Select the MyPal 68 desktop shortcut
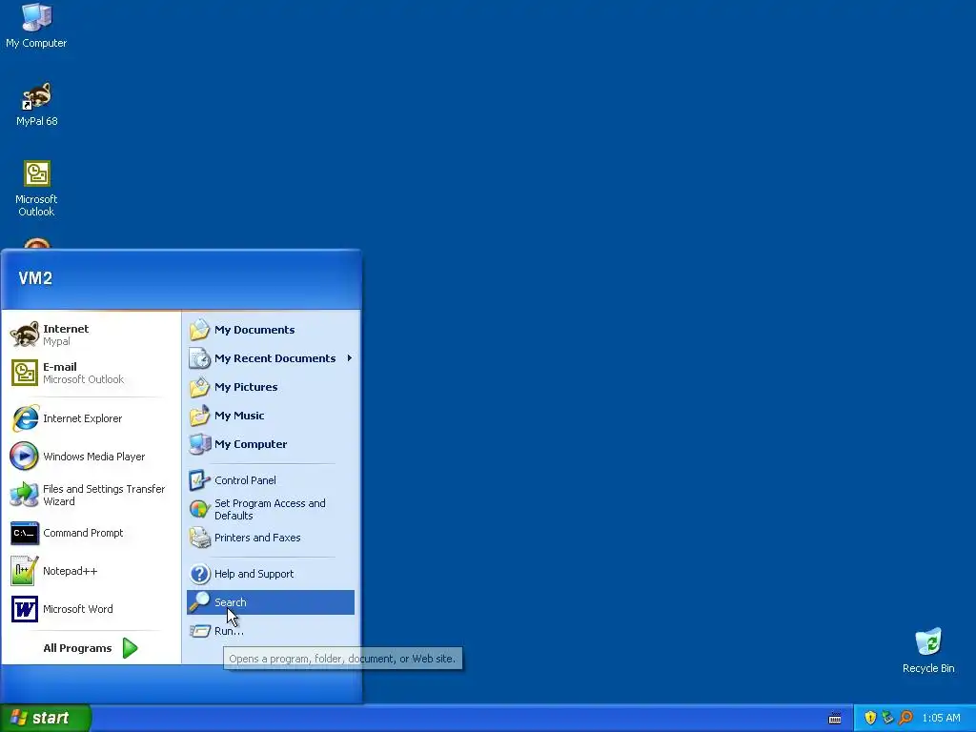 pyautogui.click(x=37, y=105)
